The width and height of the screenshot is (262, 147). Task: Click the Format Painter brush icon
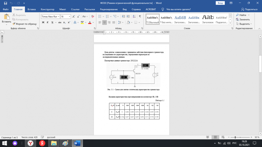click(14, 24)
